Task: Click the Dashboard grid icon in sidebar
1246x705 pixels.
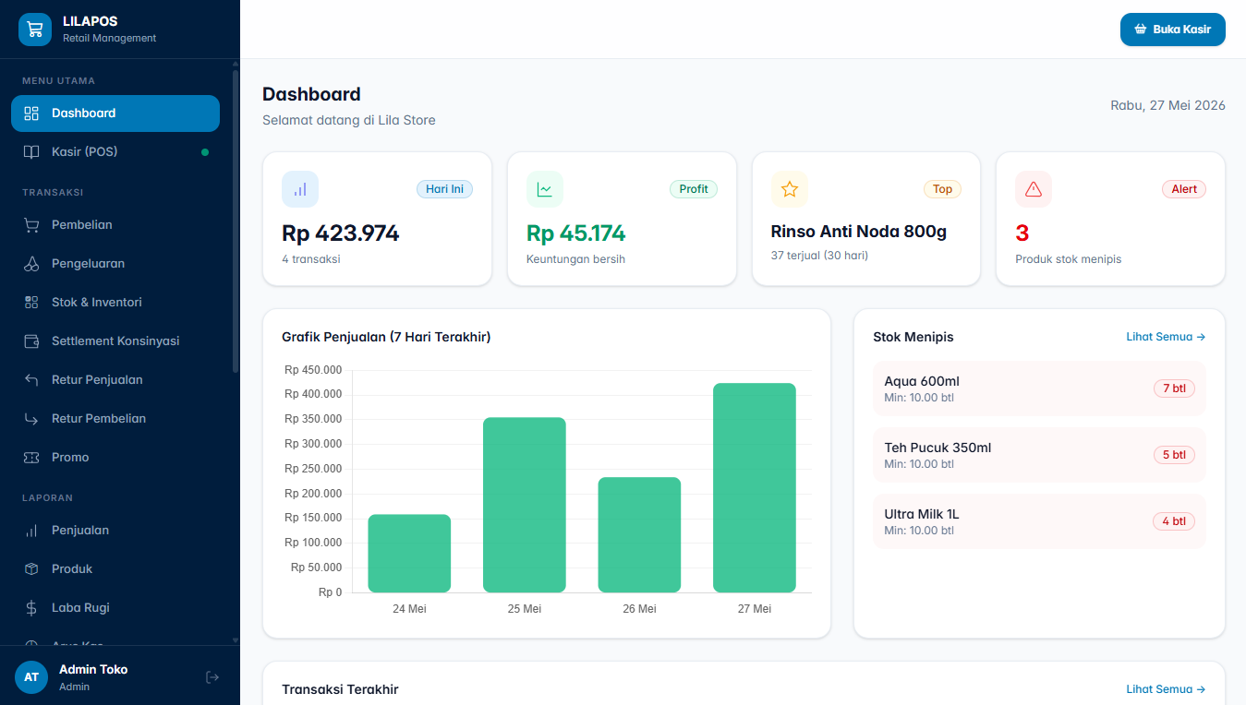Action: pyautogui.click(x=31, y=114)
